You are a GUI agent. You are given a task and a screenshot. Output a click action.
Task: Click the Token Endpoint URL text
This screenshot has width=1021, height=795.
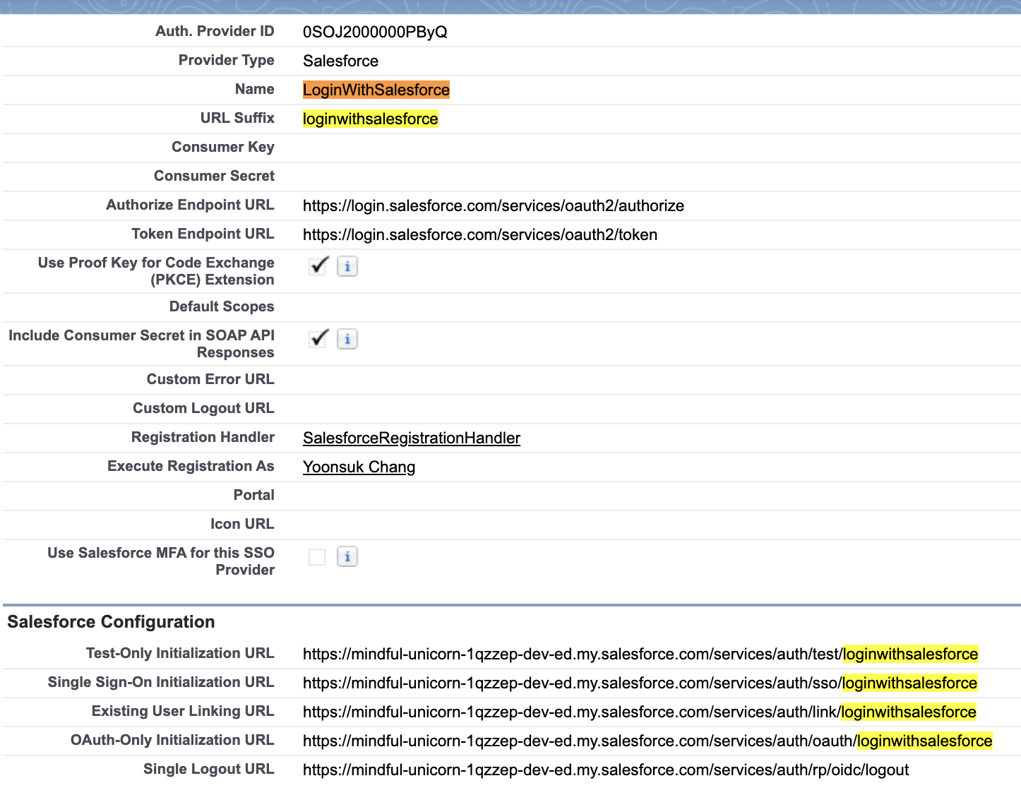pos(479,234)
